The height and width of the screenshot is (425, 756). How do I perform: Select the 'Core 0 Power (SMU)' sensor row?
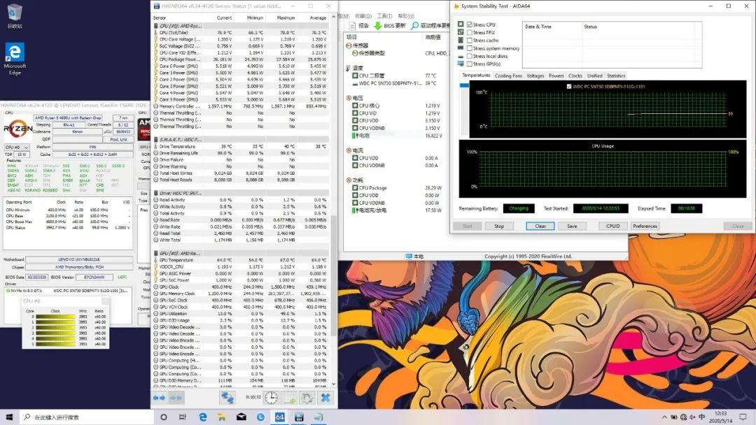click(241, 66)
